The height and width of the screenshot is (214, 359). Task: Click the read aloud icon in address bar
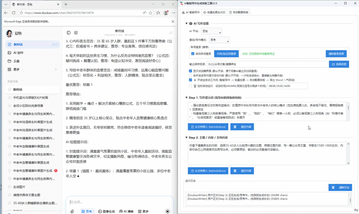pos(144,13)
